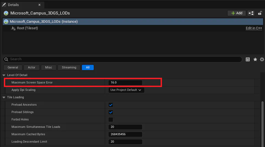The width and height of the screenshot is (265, 147).
Task: Open the Edit in C++ link
Action: pos(254,28)
